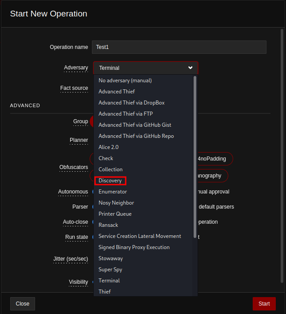Click the Visibility field label
The width and height of the screenshot is (286, 314).
(79, 282)
